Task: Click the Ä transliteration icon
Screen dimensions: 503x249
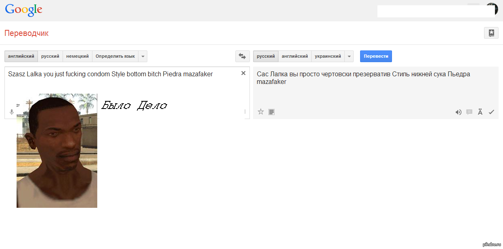Action: click(480, 112)
